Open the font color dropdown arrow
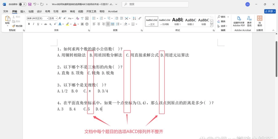Image resolution: width=278 pixels, height=139 pixels. (x=78, y=24)
